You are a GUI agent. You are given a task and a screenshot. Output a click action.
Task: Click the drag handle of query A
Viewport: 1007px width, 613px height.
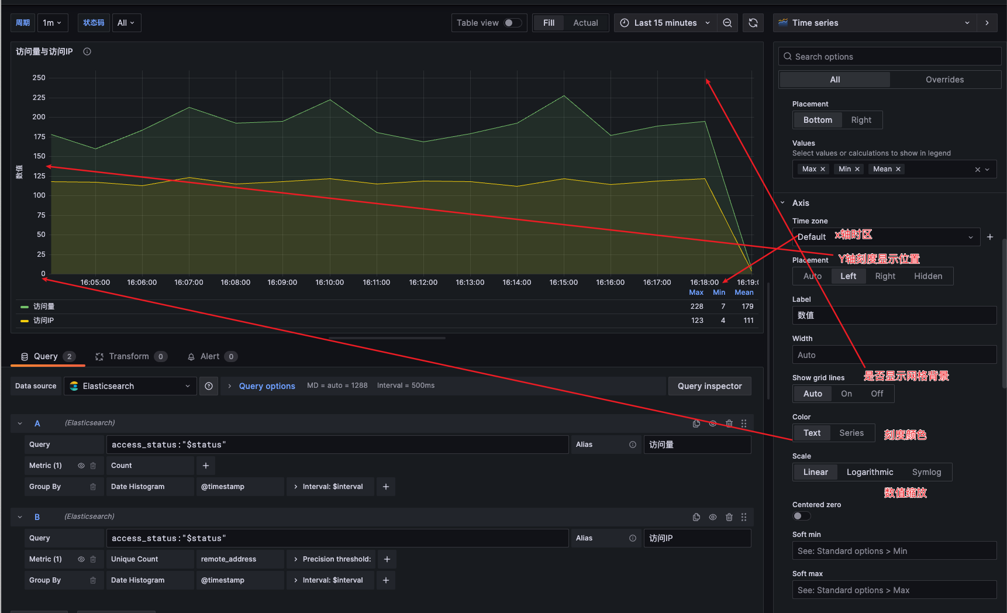(x=744, y=423)
